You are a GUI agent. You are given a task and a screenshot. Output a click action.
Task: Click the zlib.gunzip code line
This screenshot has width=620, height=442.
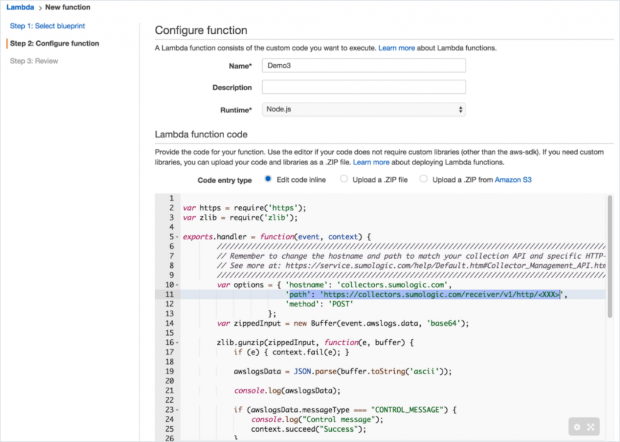(315, 343)
